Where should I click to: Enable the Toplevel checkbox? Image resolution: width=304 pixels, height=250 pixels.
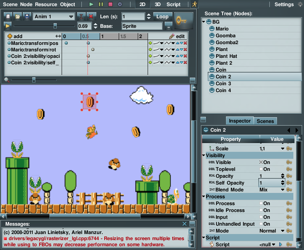coord(261,169)
